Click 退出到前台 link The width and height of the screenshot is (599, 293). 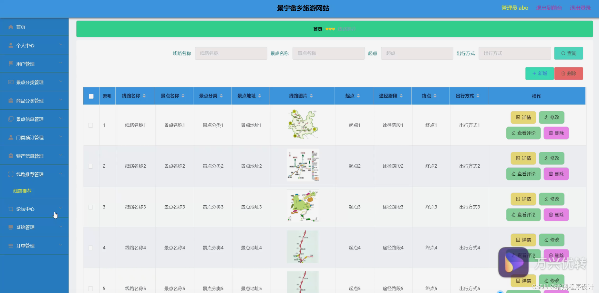[549, 8]
